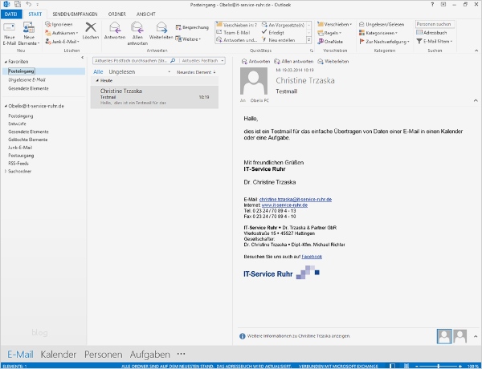This screenshot has height=369, width=482.
Task: Open the 'Zur Nachverfolgung' flag menu
Action: 384,42
